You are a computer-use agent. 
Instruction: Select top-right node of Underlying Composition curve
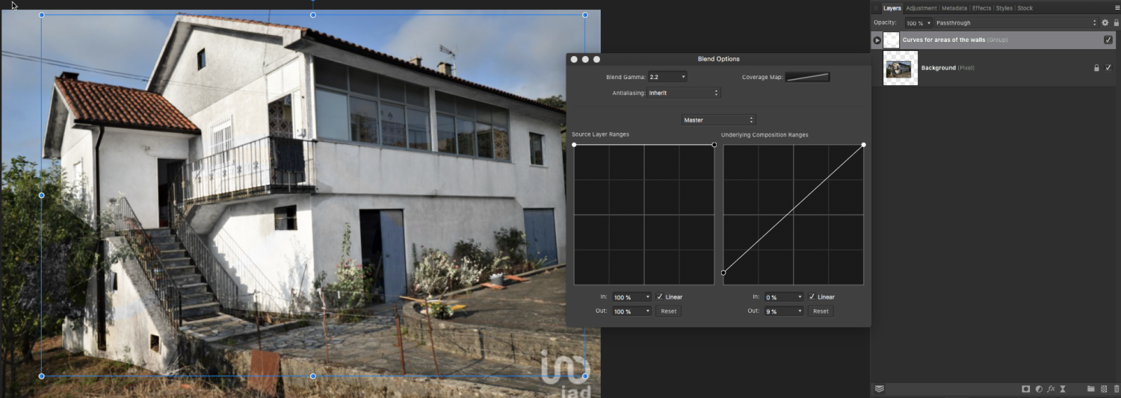[864, 145]
